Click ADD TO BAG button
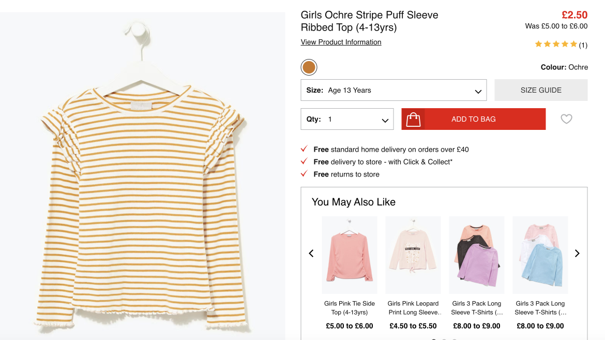 click(474, 119)
